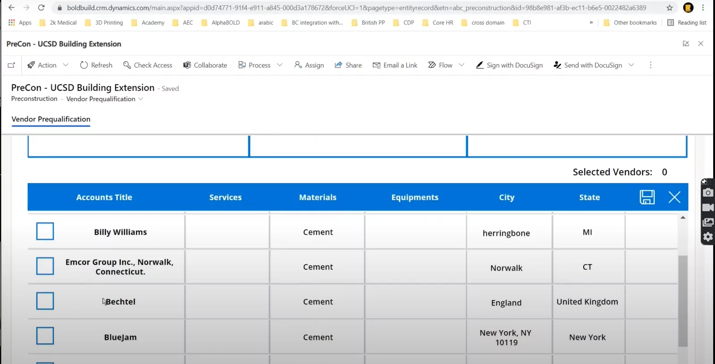Check the BlueJam vendor checkbox
This screenshot has height=364, width=715.
(45, 336)
